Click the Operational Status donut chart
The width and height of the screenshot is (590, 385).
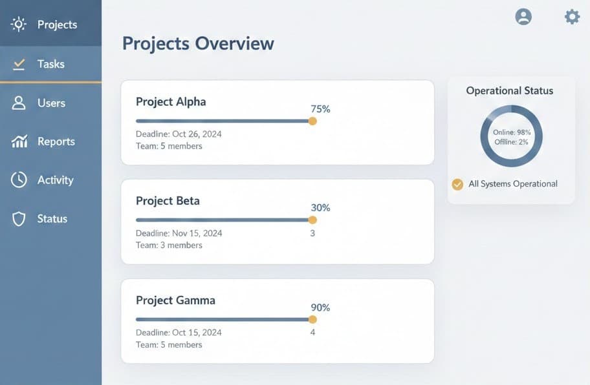pos(511,136)
